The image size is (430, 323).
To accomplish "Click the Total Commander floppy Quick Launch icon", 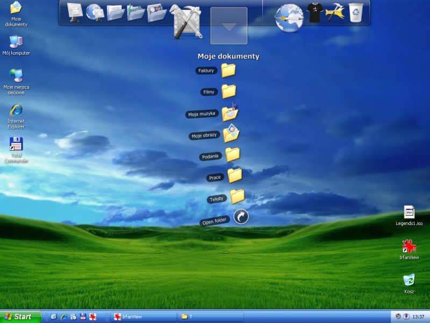I will (83, 317).
